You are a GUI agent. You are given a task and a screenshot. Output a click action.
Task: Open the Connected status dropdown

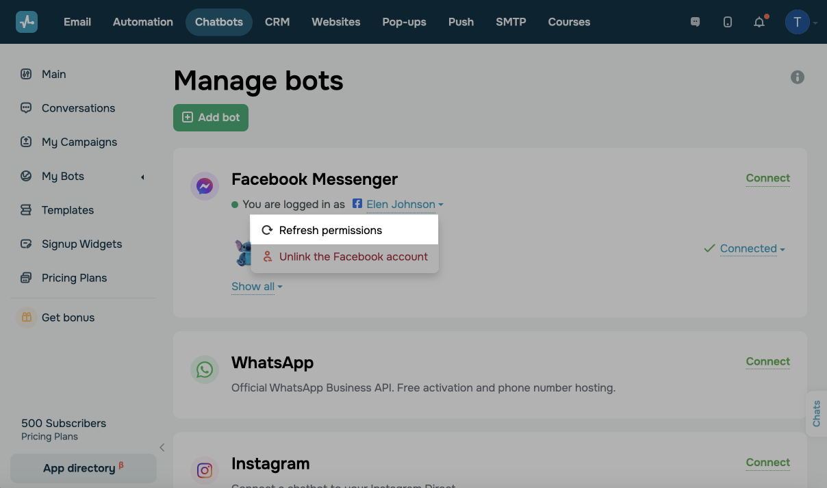pos(752,248)
